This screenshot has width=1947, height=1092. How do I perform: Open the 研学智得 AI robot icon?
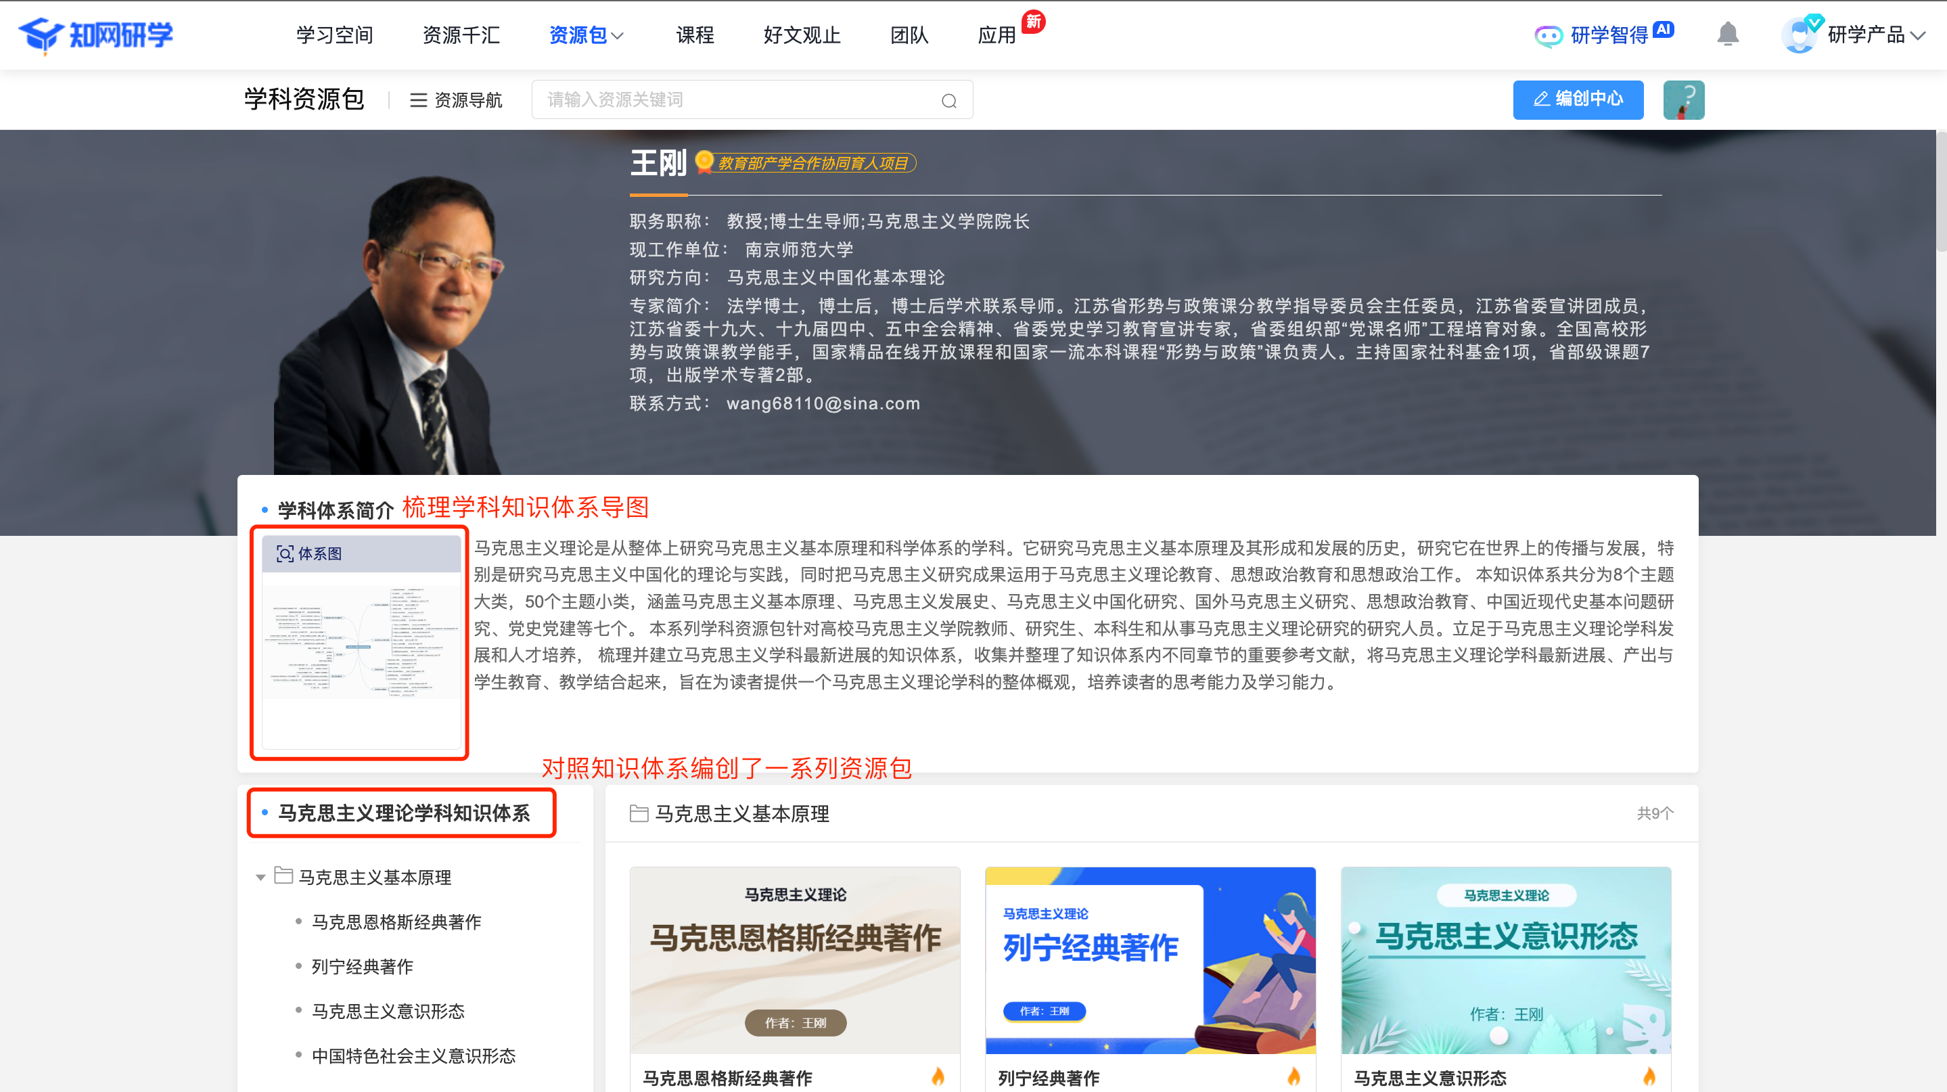pyautogui.click(x=1548, y=35)
